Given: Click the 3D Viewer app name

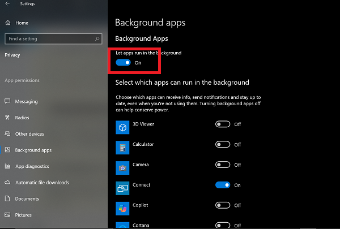Looking at the screenshot, I should 143,124.
